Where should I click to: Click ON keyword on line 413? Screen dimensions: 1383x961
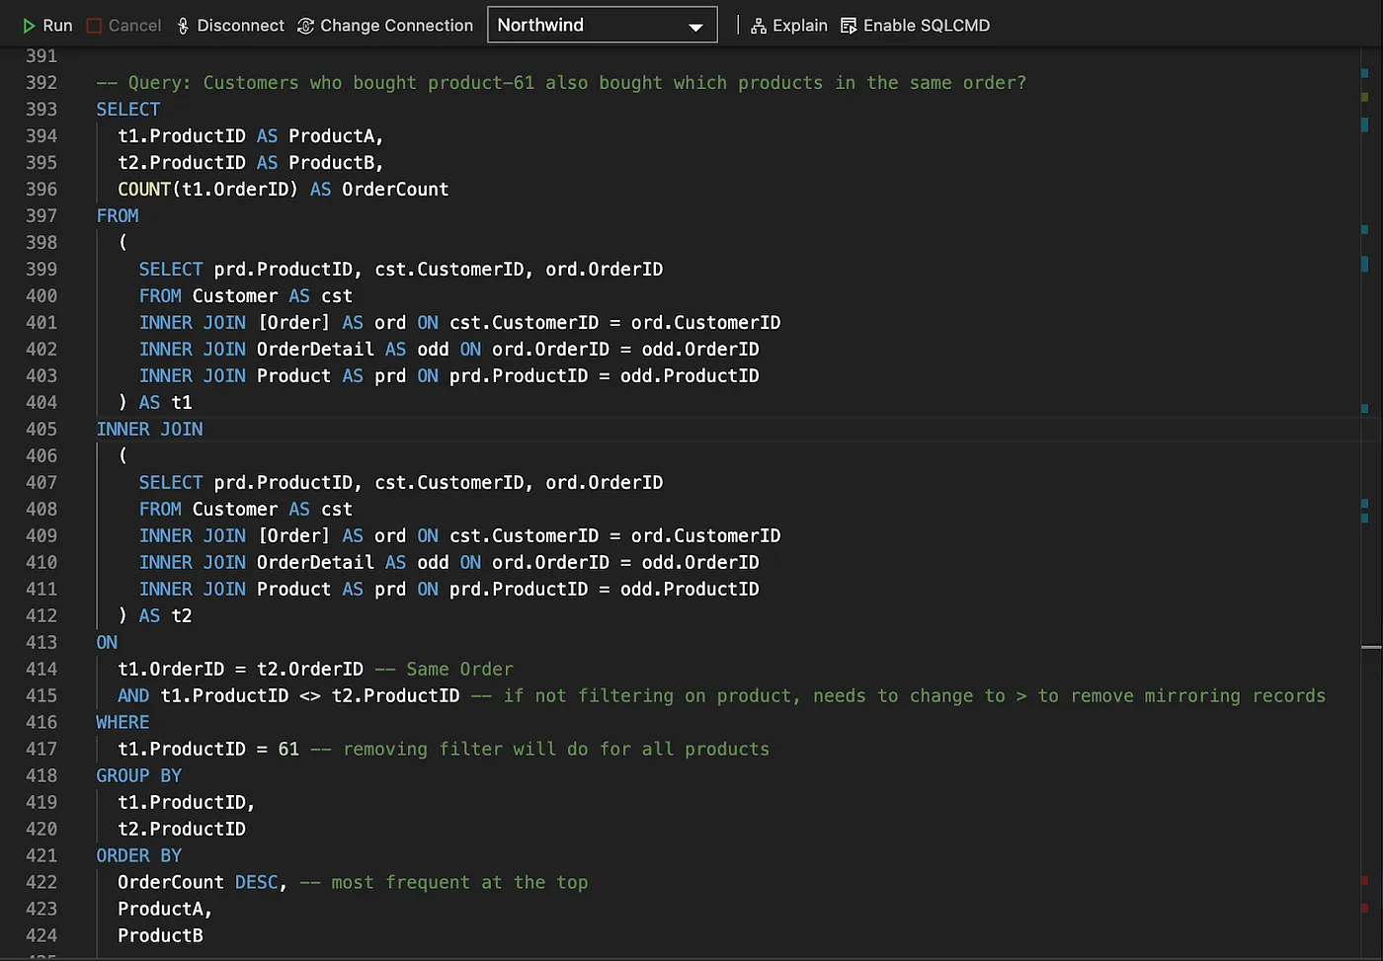(x=107, y=643)
